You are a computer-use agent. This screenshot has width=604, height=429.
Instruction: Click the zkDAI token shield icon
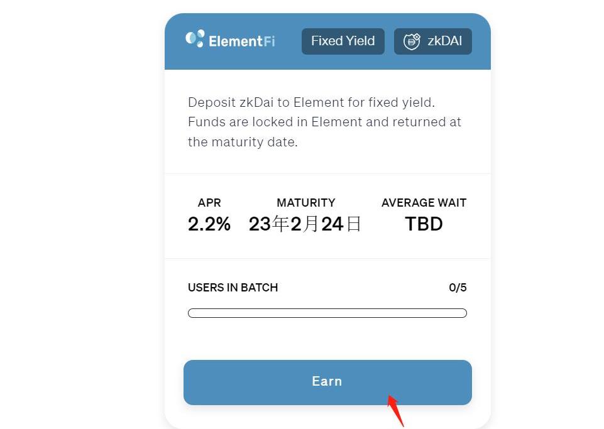pos(412,41)
